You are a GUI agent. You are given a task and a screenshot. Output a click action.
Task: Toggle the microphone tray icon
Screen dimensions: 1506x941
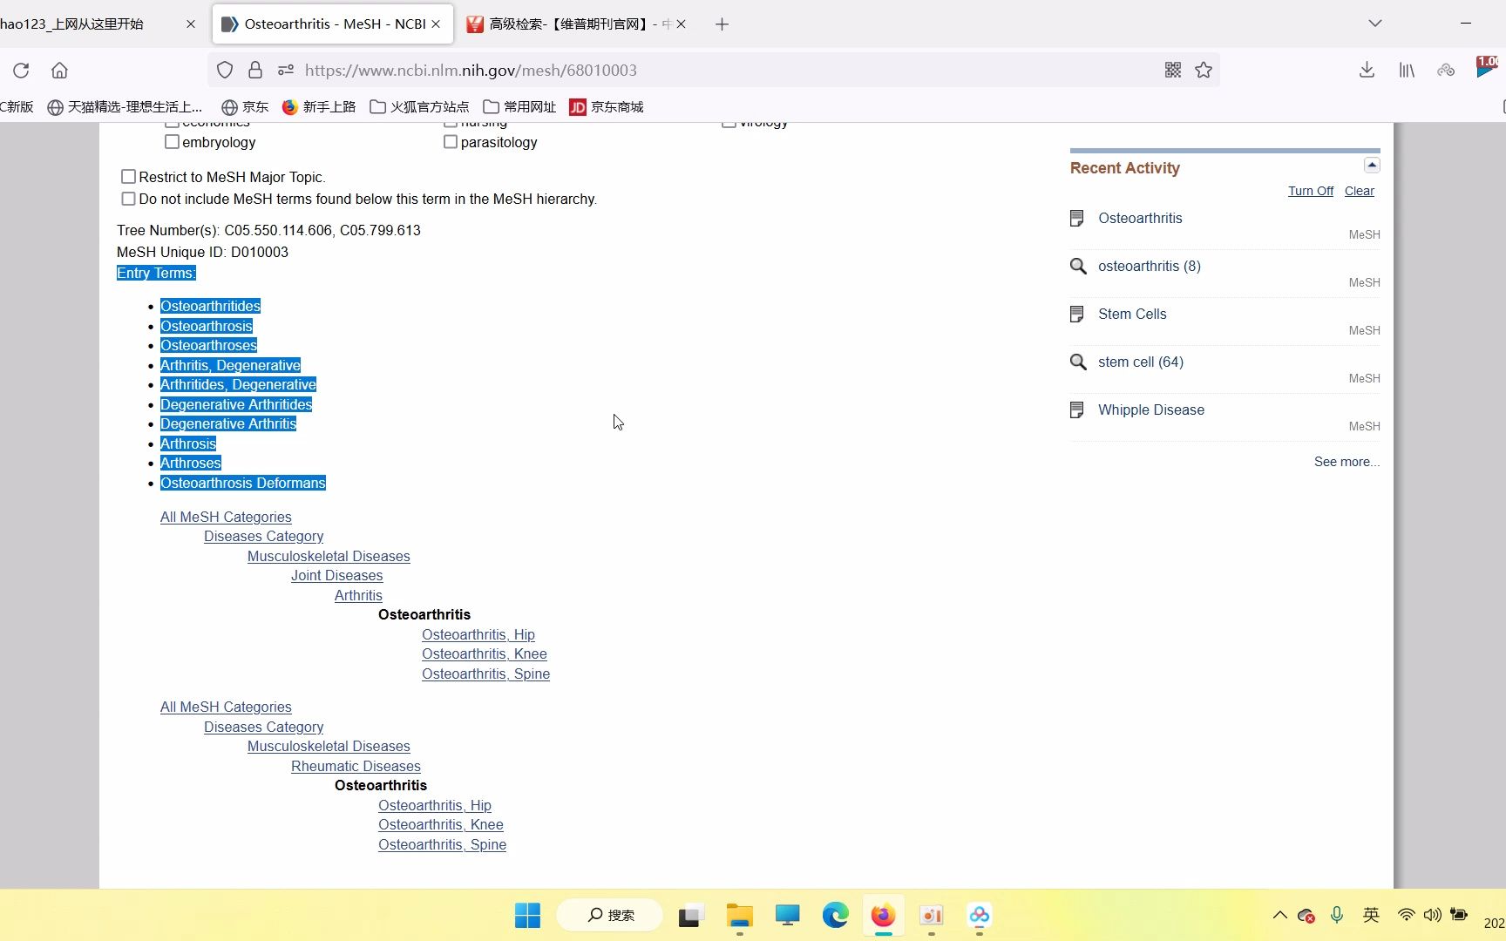click(1337, 916)
